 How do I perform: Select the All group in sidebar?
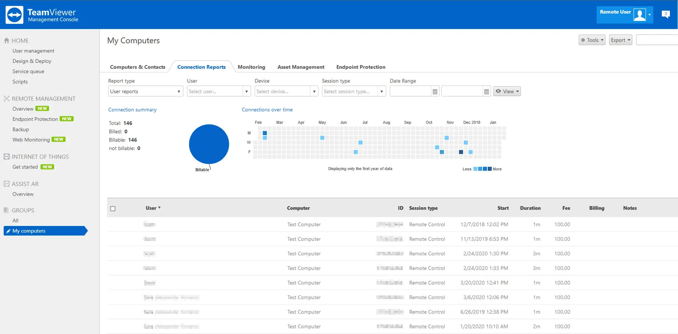[15, 220]
